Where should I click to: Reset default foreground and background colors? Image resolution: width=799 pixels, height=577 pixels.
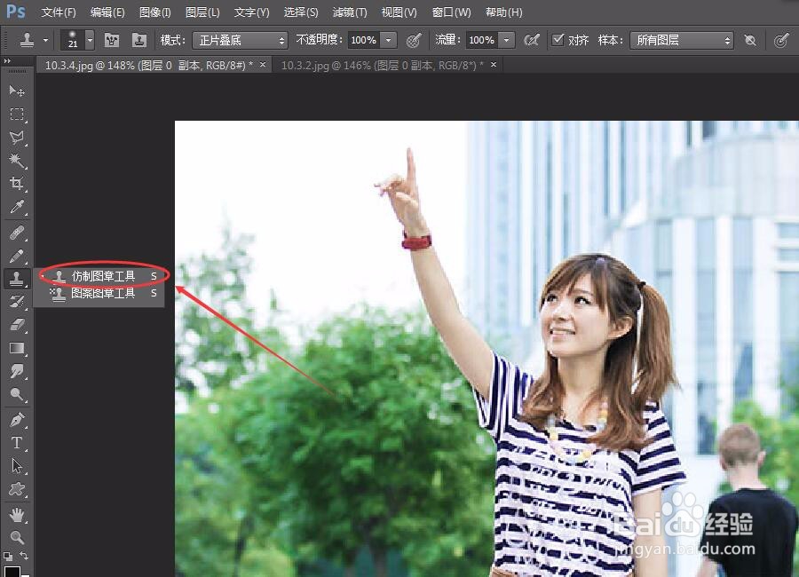click(x=8, y=556)
